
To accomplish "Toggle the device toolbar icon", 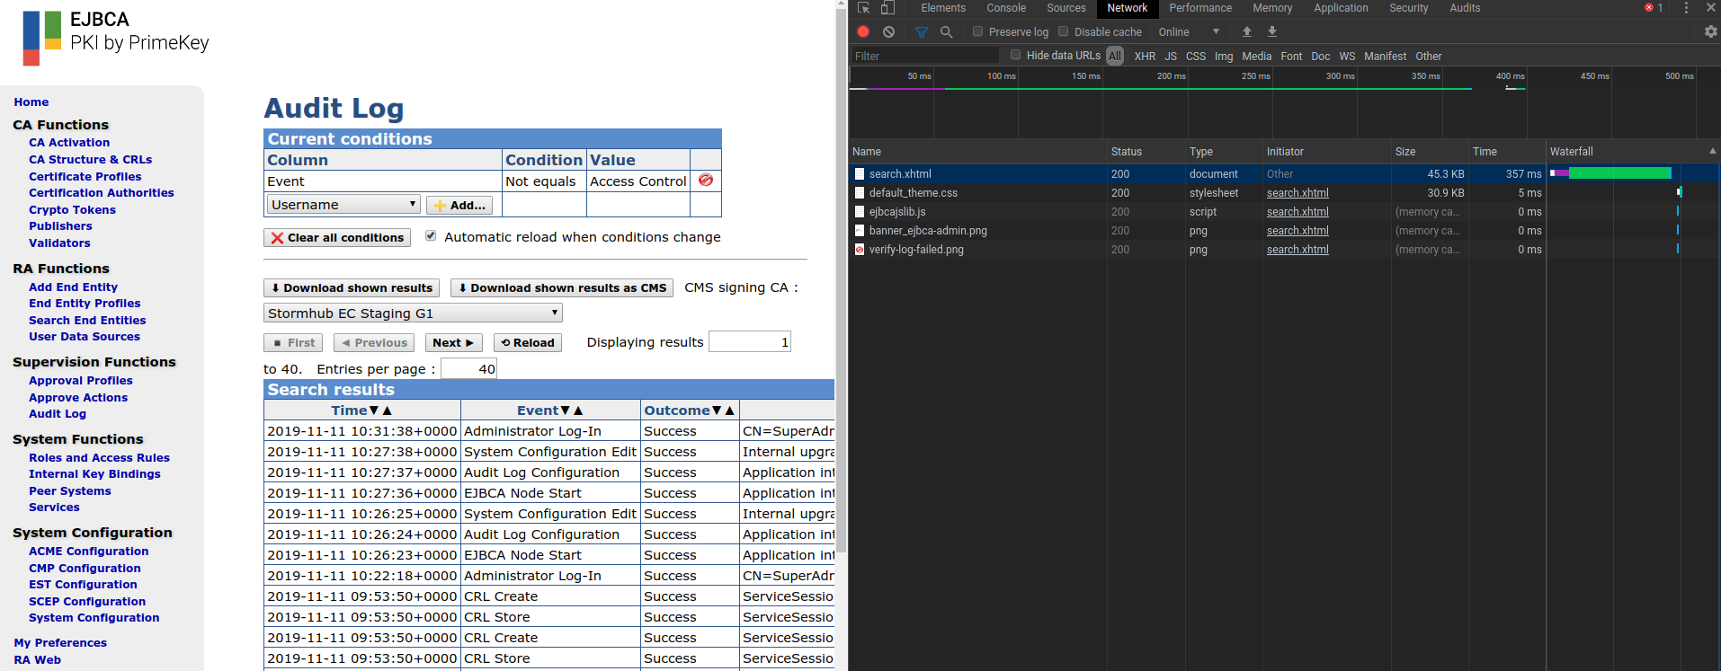I will tap(887, 8).
